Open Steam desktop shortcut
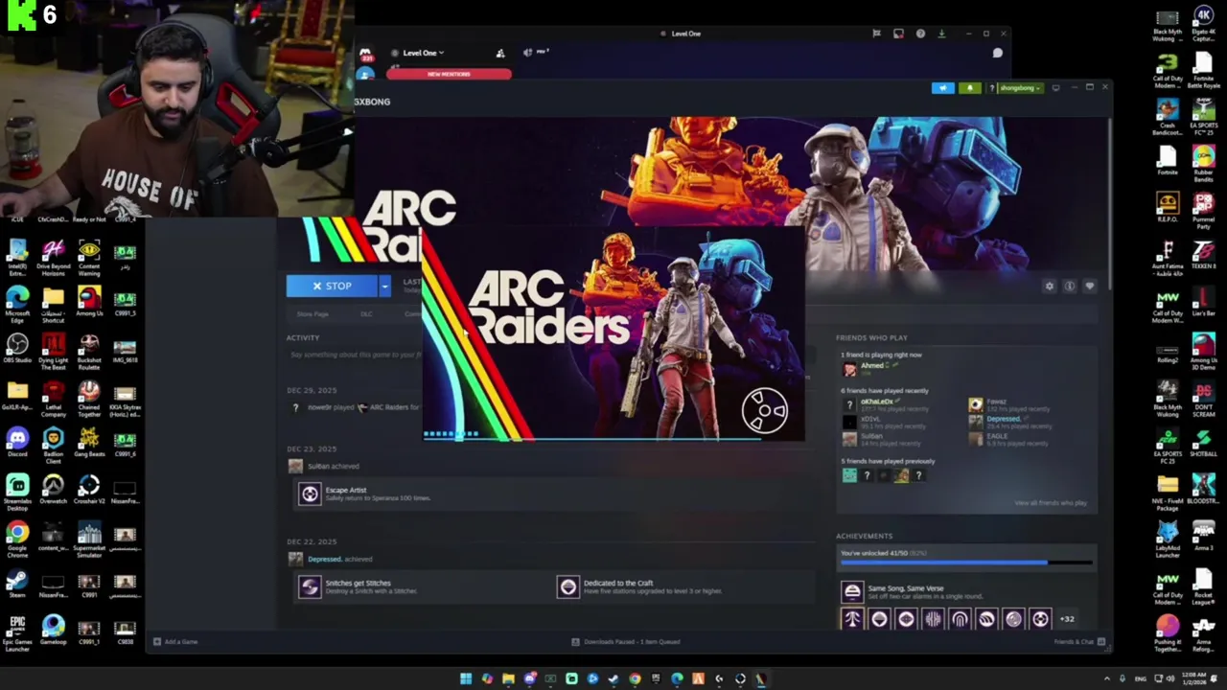The image size is (1227, 690). (x=17, y=584)
